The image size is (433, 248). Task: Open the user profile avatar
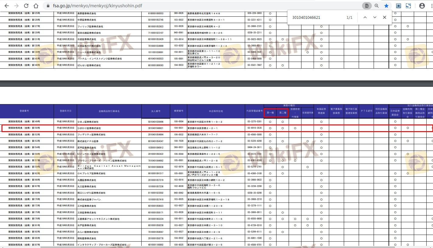422,6
